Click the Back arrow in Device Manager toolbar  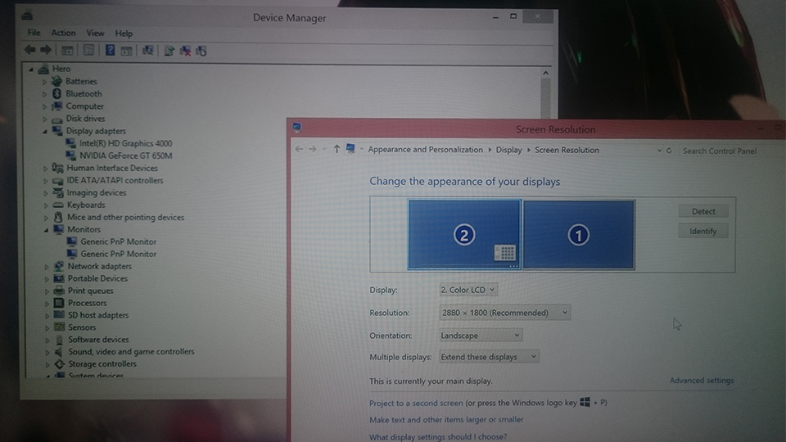point(30,50)
